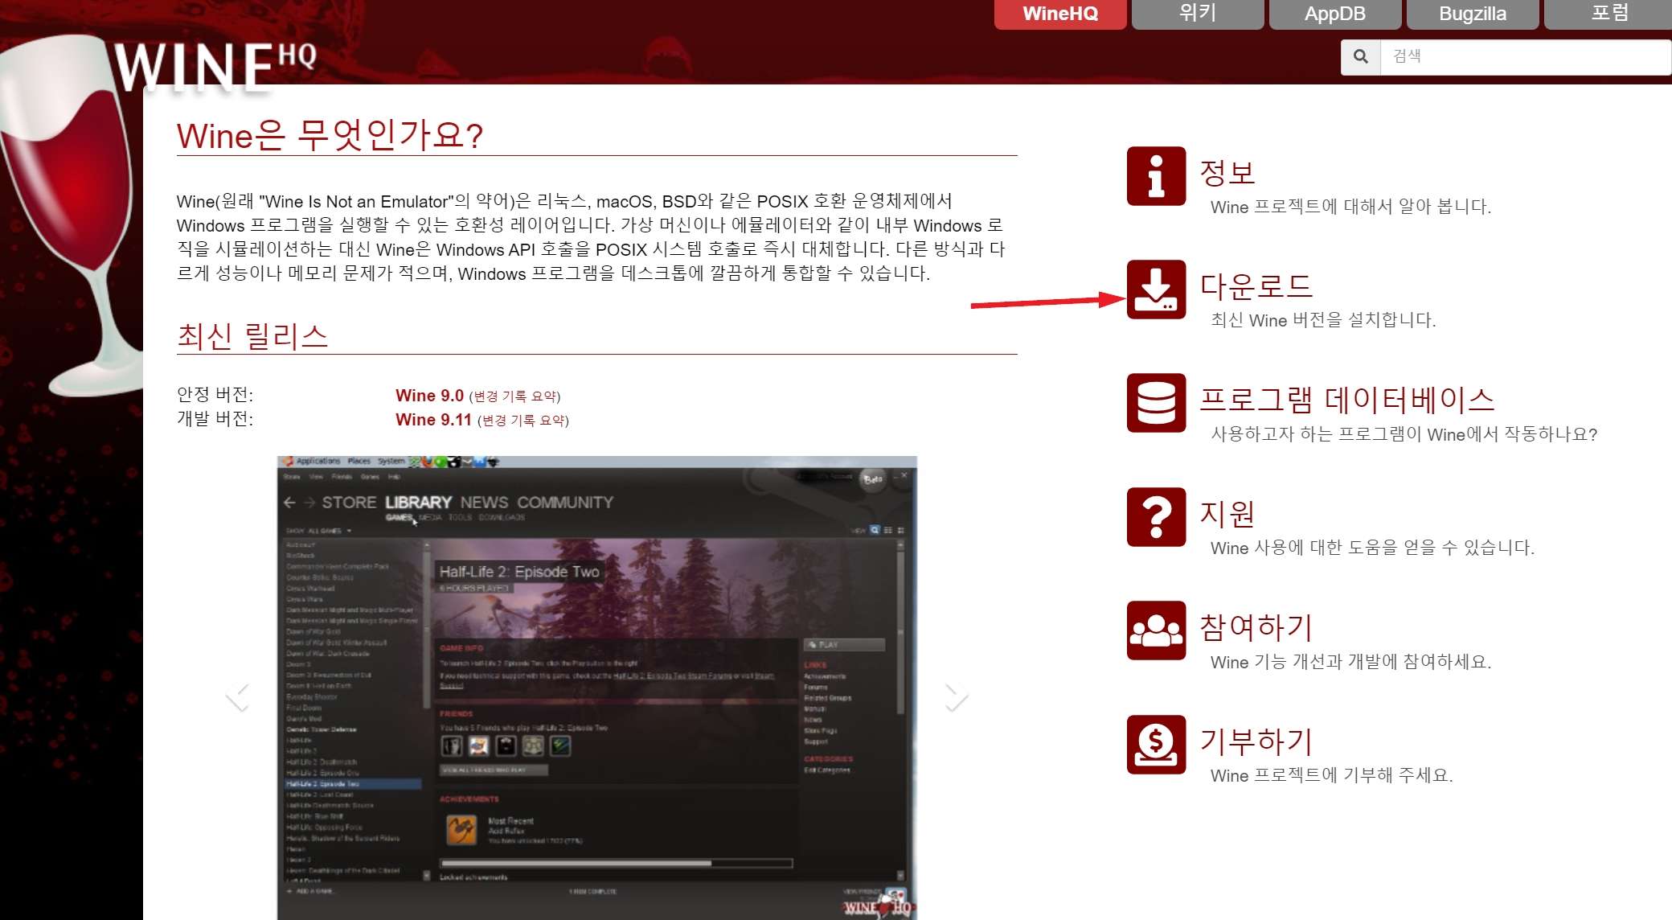This screenshot has width=1672, height=920.
Task: Open the Bugzilla tab
Action: 1473,14
